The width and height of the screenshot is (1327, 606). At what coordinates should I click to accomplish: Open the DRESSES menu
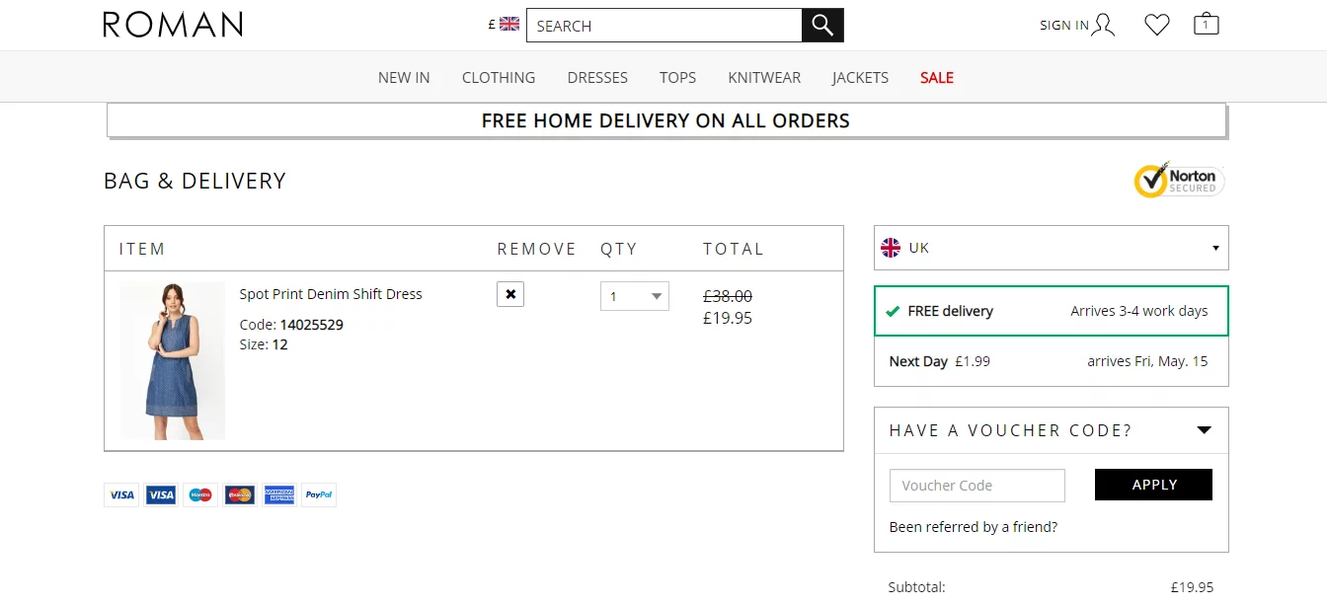pyautogui.click(x=597, y=77)
